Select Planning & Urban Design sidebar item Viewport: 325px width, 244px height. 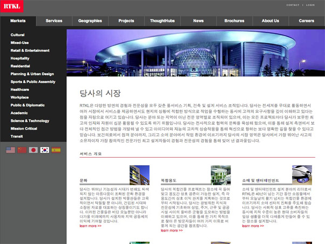(32, 73)
